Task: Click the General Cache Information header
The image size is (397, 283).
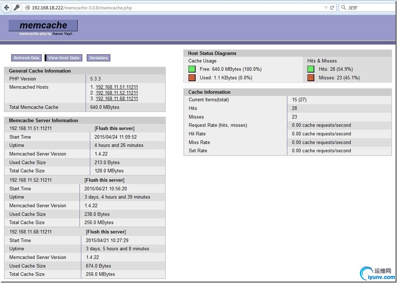Action: [40, 71]
